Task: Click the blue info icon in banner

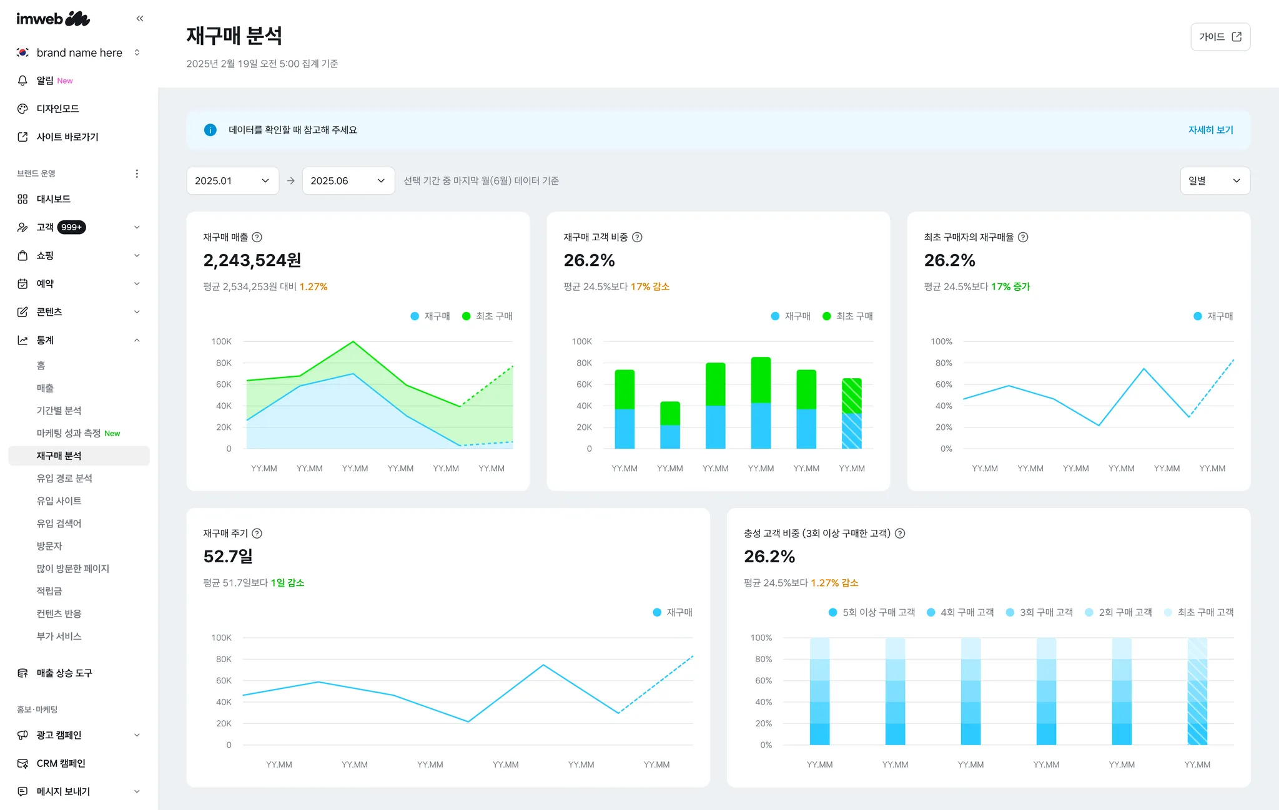Action: coord(210,130)
